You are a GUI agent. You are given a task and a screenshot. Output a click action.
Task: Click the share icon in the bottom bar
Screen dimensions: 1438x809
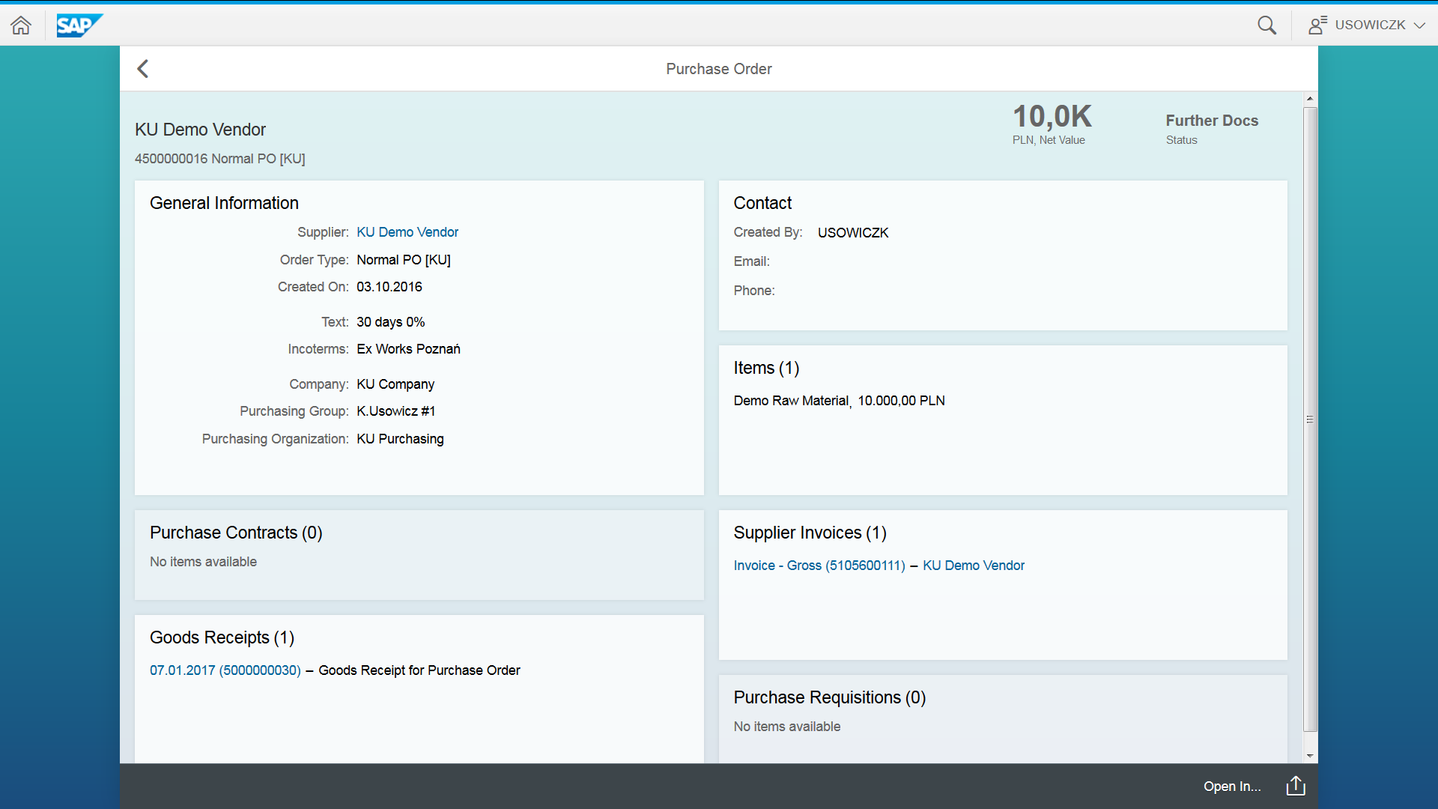pyautogui.click(x=1295, y=786)
